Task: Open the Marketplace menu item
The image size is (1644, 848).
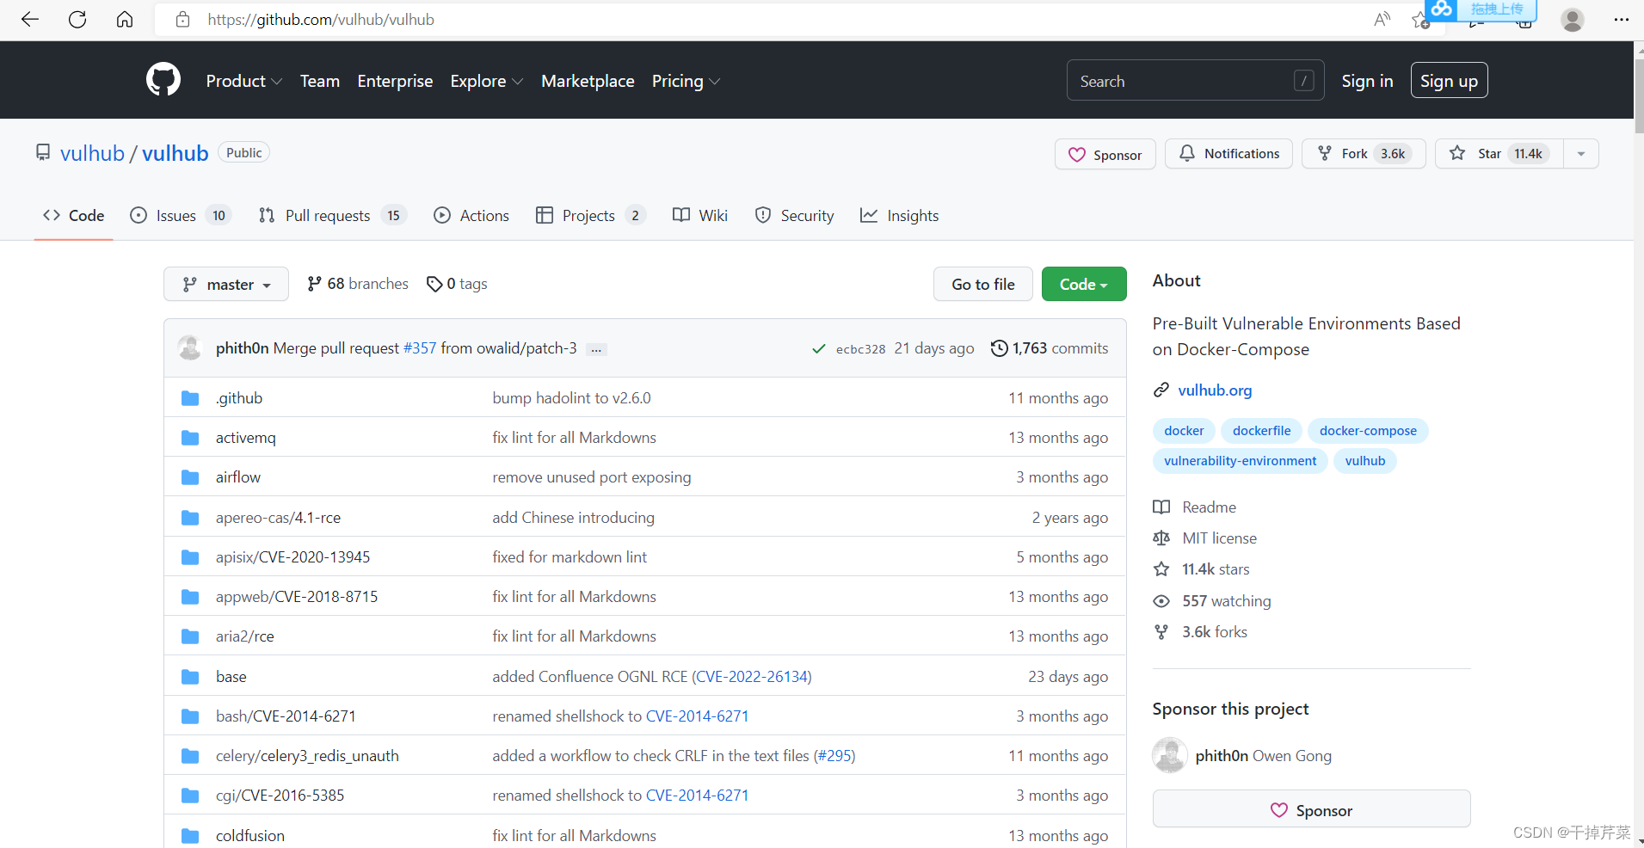Action: (588, 81)
